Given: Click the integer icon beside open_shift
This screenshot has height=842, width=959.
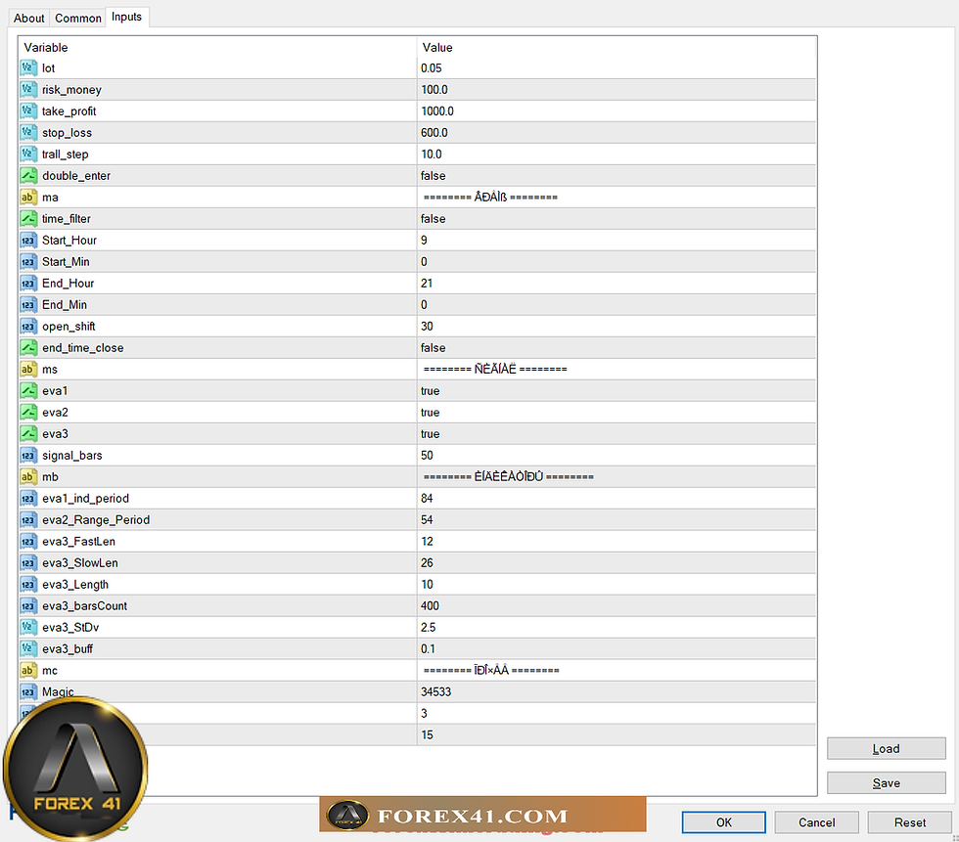Looking at the screenshot, I should [28, 327].
